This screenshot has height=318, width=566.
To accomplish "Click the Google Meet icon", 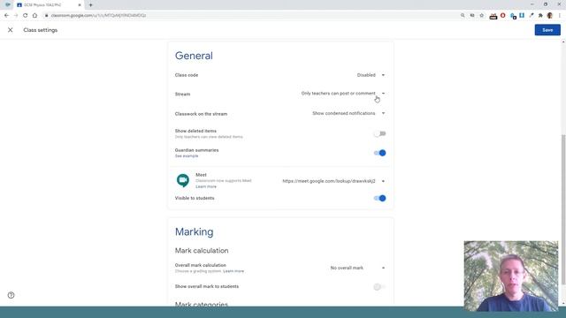I will click(183, 180).
